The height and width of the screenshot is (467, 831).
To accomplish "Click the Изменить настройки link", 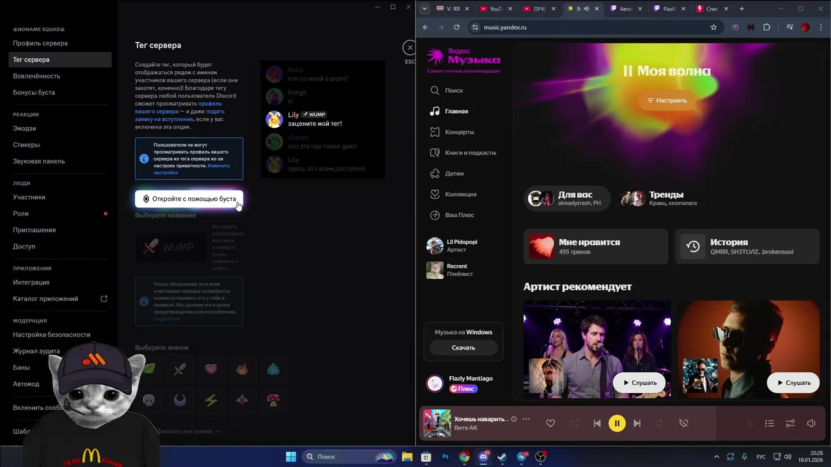I will tap(192, 169).
